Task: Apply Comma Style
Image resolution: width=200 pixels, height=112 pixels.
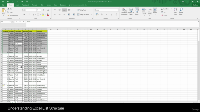Action: (107, 15)
